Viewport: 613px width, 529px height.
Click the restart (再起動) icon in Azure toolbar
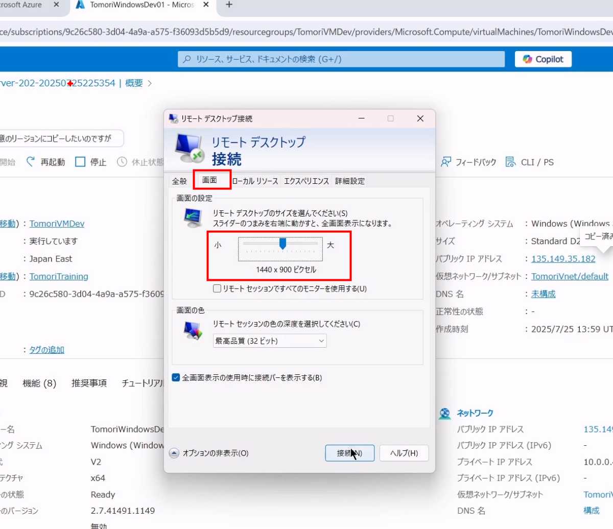[x=31, y=162]
